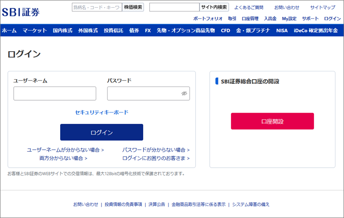This screenshot has height=218, width=344.
Task: Switch to the FX tab
Action: point(148,31)
